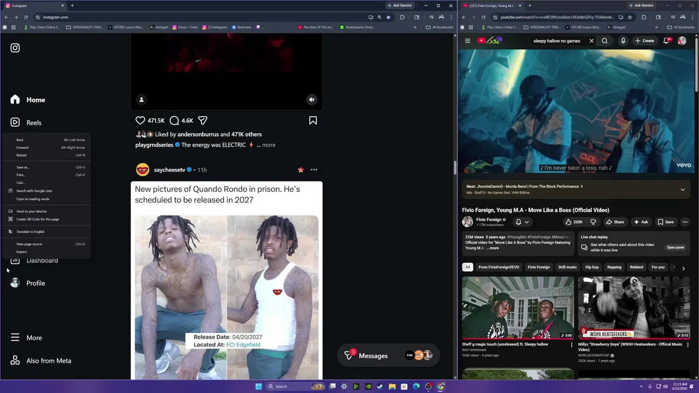Go to Instagram Home
The height and width of the screenshot is (393, 699).
(x=28, y=100)
